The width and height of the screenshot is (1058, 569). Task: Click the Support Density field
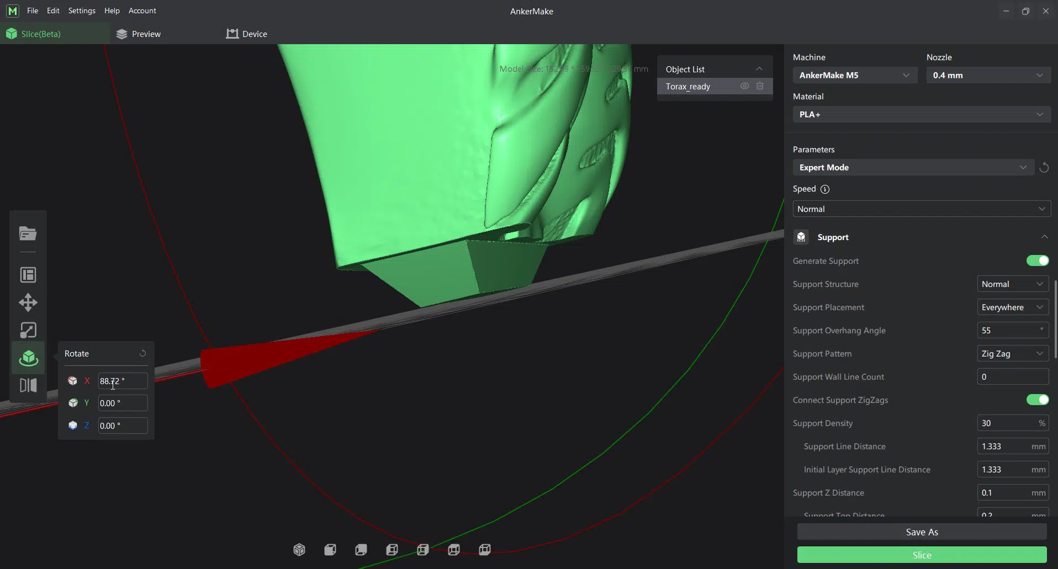(x=1013, y=423)
